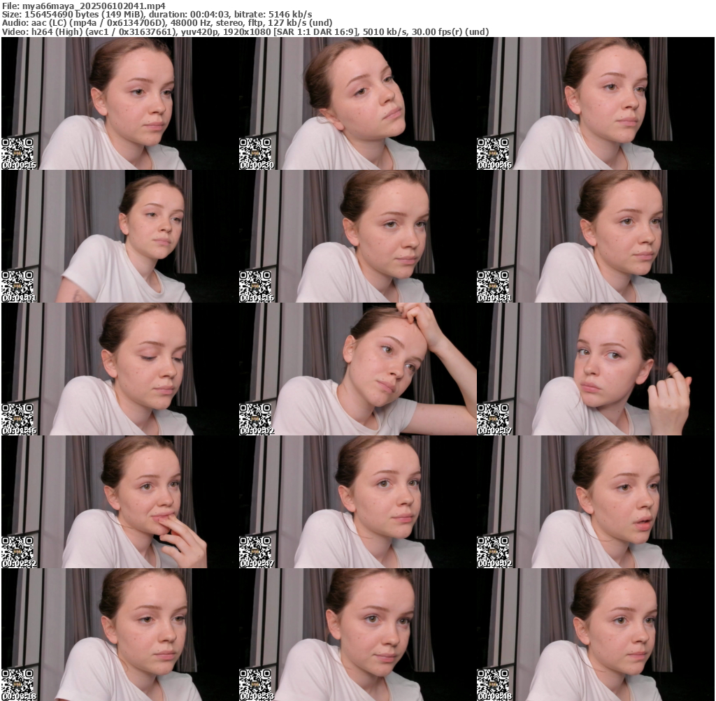716x701 pixels.
Task: Open the frame stamped 00:03:48
Action: (x=596, y=635)
